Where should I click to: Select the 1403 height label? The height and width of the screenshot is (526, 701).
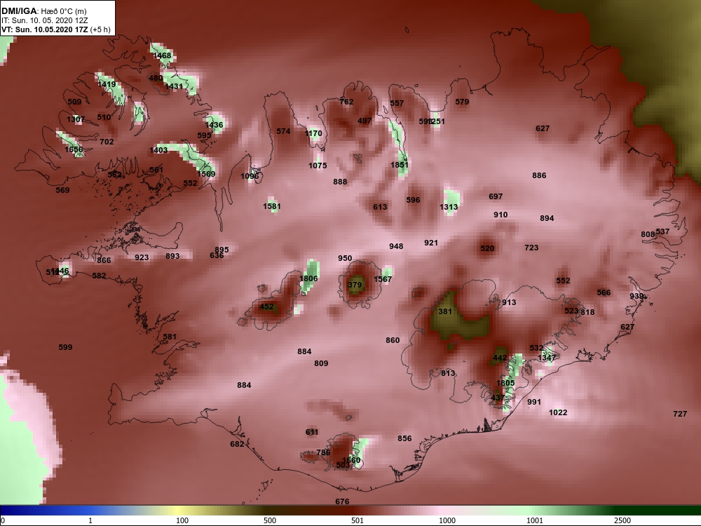158,150
